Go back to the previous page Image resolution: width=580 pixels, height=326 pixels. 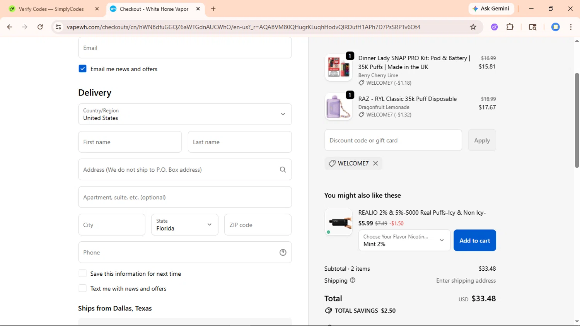10,27
